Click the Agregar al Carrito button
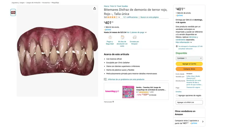 (189, 64)
